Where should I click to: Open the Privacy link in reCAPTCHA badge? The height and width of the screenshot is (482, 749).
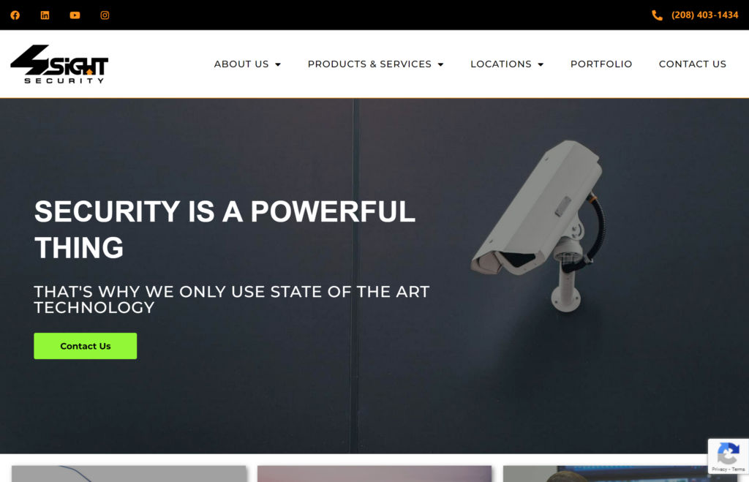pos(720,470)
